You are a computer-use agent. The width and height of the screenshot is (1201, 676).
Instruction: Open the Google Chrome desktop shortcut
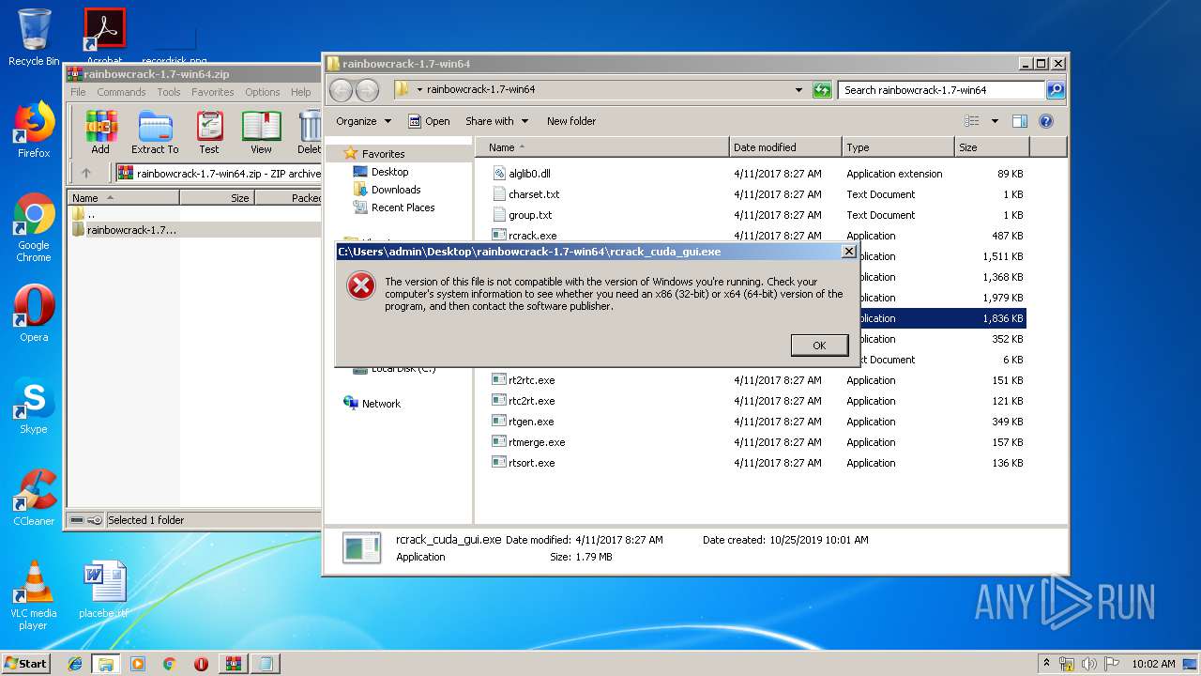tap(34, 228)
